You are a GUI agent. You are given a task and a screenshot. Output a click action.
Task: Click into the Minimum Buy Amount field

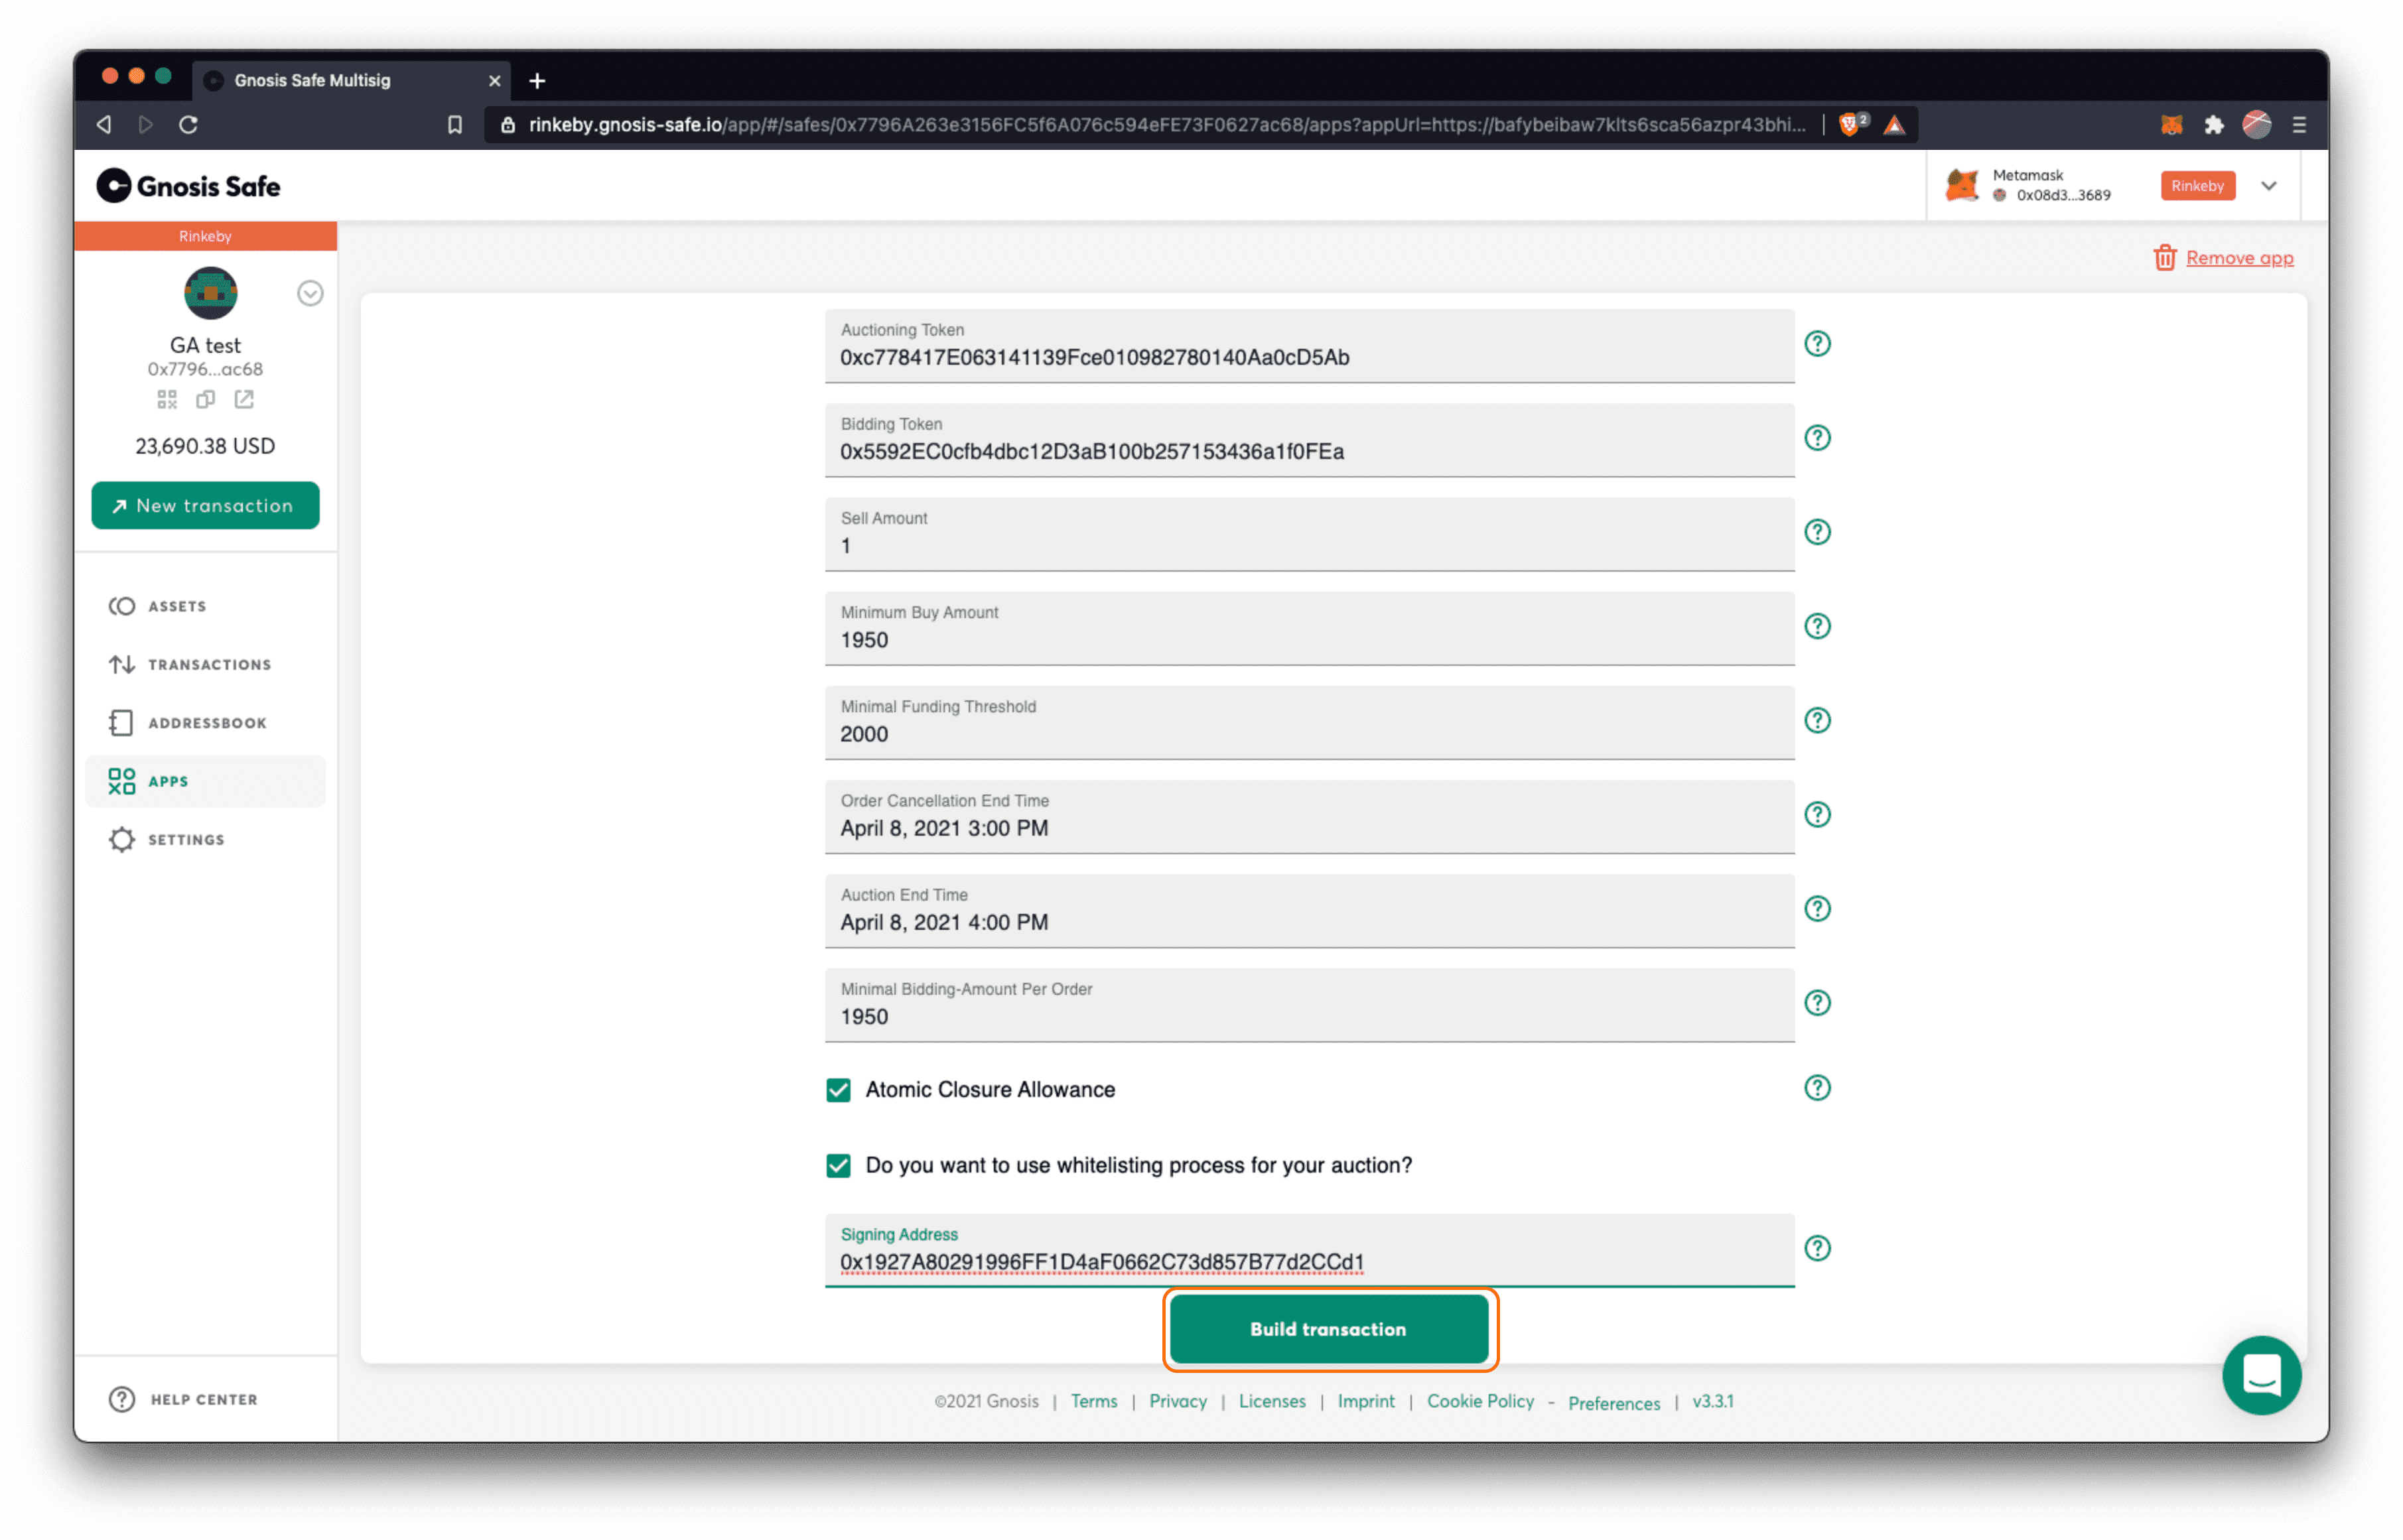1308,629
